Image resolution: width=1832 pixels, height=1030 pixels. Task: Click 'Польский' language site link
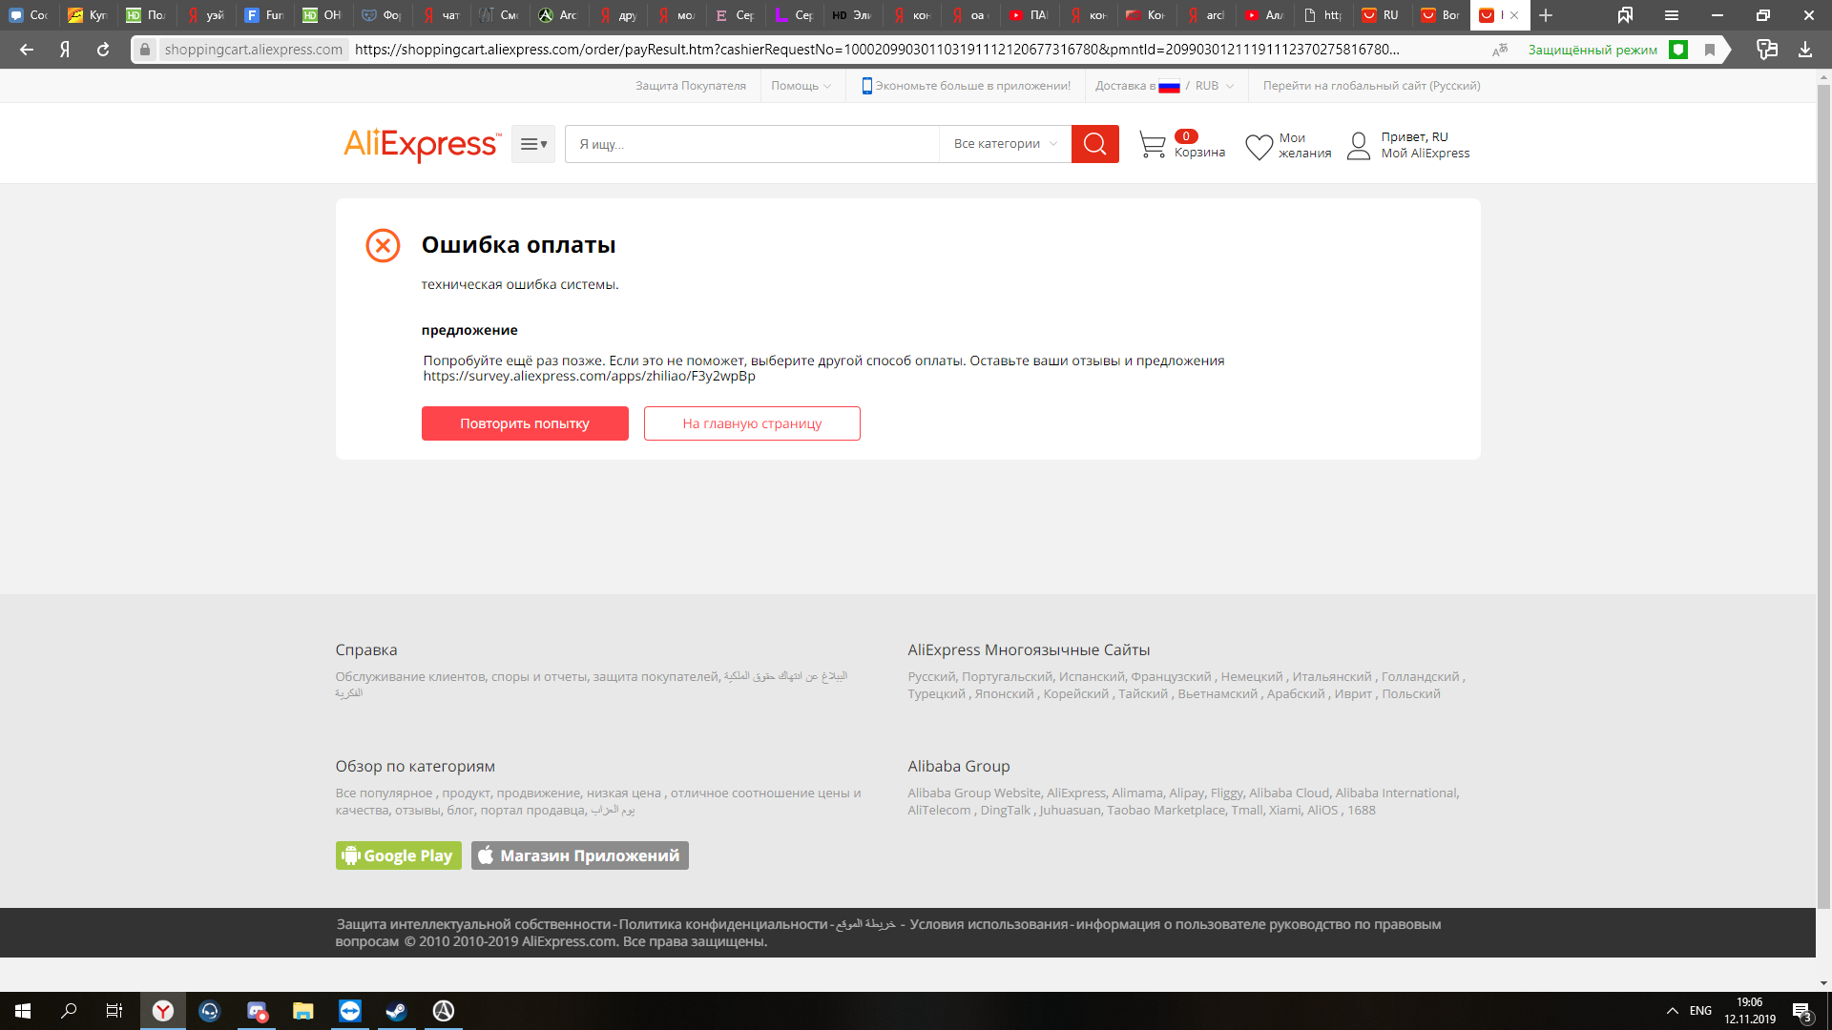click(1411, 694)
